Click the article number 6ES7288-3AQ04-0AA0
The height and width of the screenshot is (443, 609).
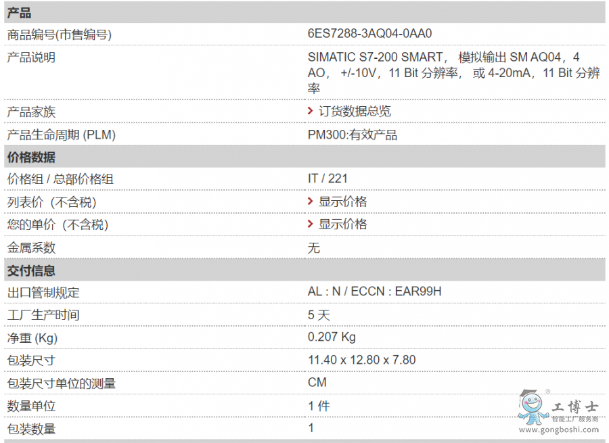pyautogui.click(x=369, y=34)
